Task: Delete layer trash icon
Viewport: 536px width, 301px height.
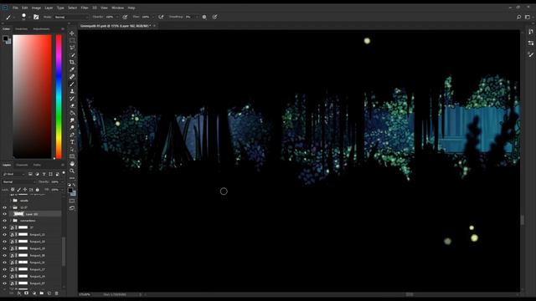Action: (56, 293)
